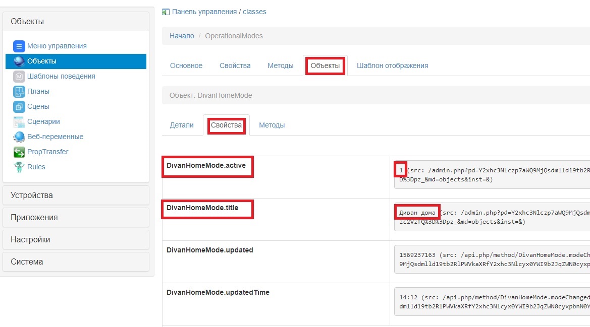
Task: Click the DivanHomeMode.active property name
Action: 206,166
